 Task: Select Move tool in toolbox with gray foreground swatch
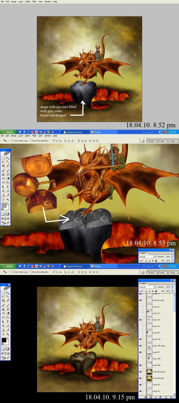[x=8, y=158]
